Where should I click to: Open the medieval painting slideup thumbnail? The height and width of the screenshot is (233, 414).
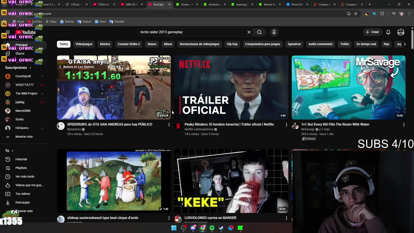coord(114,181)
